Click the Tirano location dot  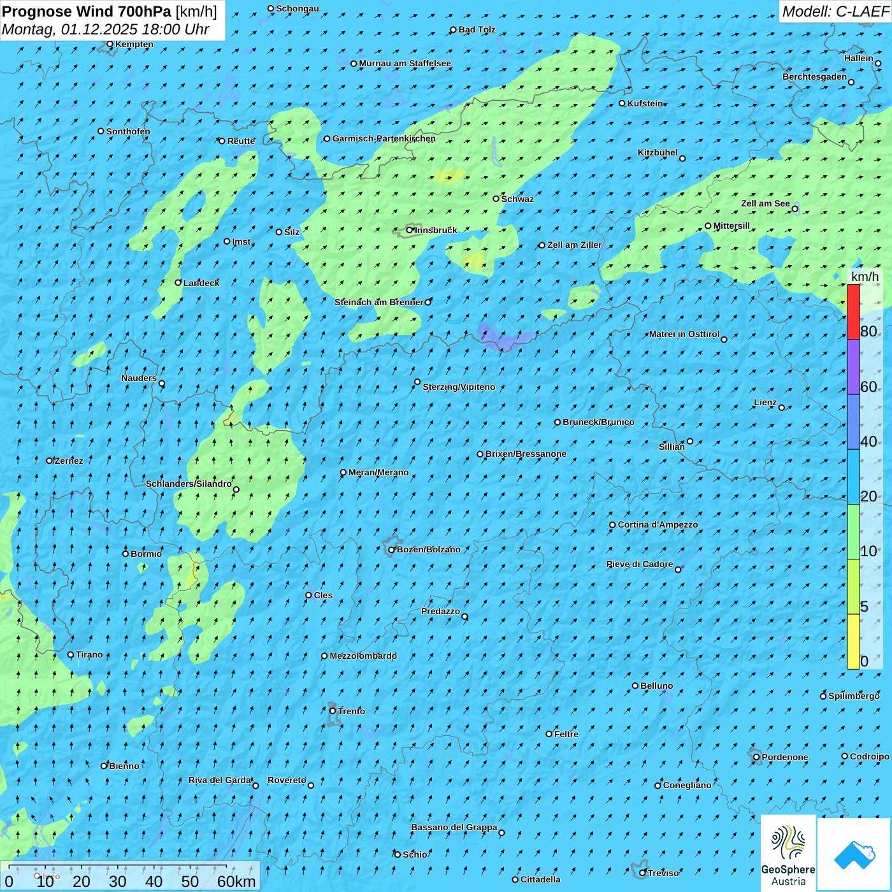point(71,654)
